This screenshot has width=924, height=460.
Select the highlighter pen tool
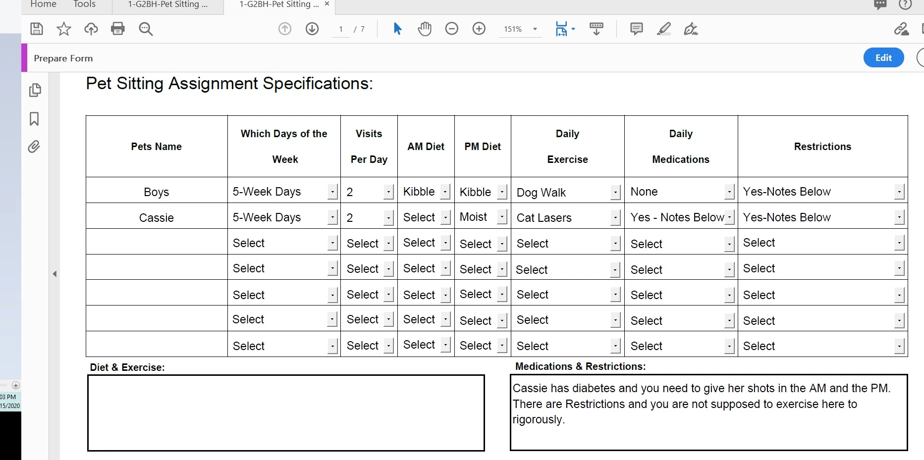(664, 29)
